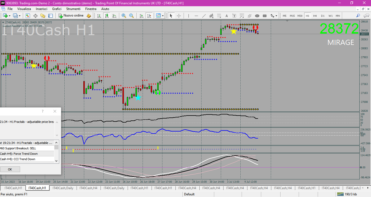Click the alert list scrollbar down arrow

(56, 160)
